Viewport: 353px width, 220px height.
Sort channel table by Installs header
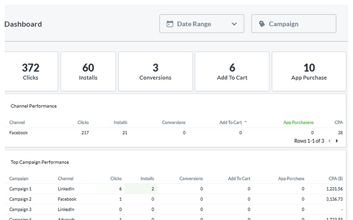coord(120,122)
